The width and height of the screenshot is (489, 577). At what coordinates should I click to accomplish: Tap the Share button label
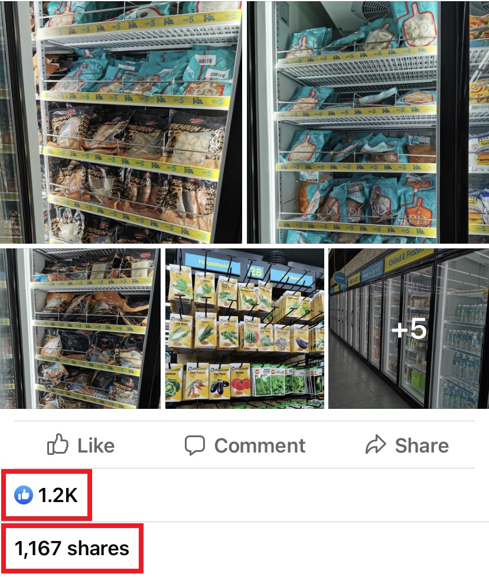pos(422,445)
